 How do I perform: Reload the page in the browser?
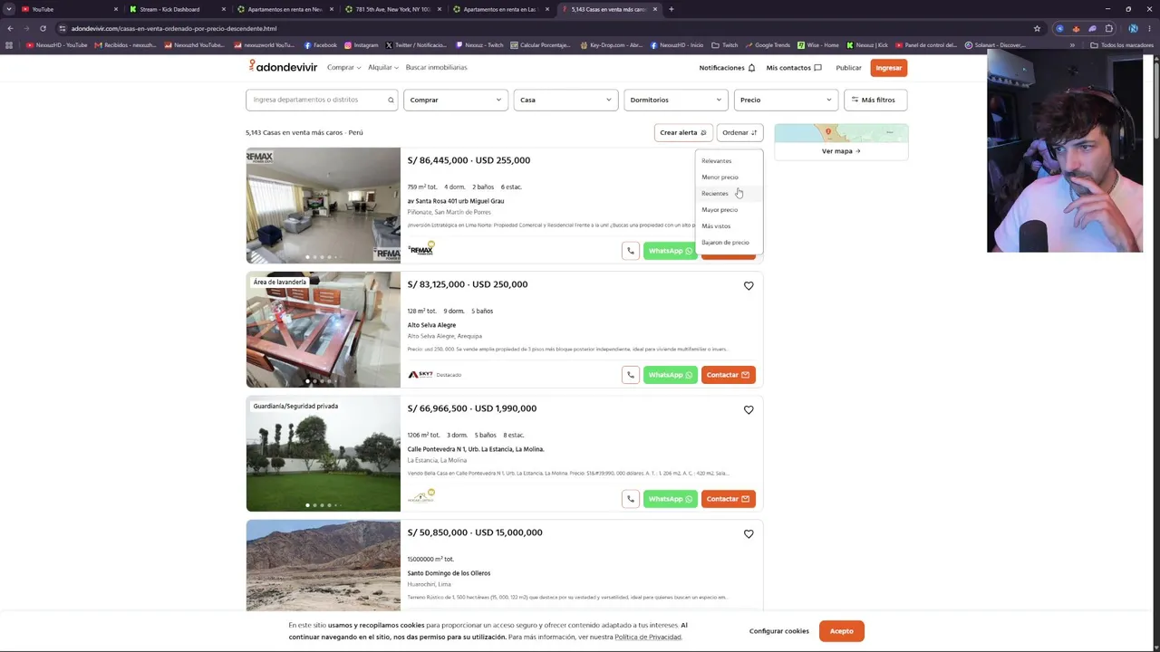(x=43, y=28)
